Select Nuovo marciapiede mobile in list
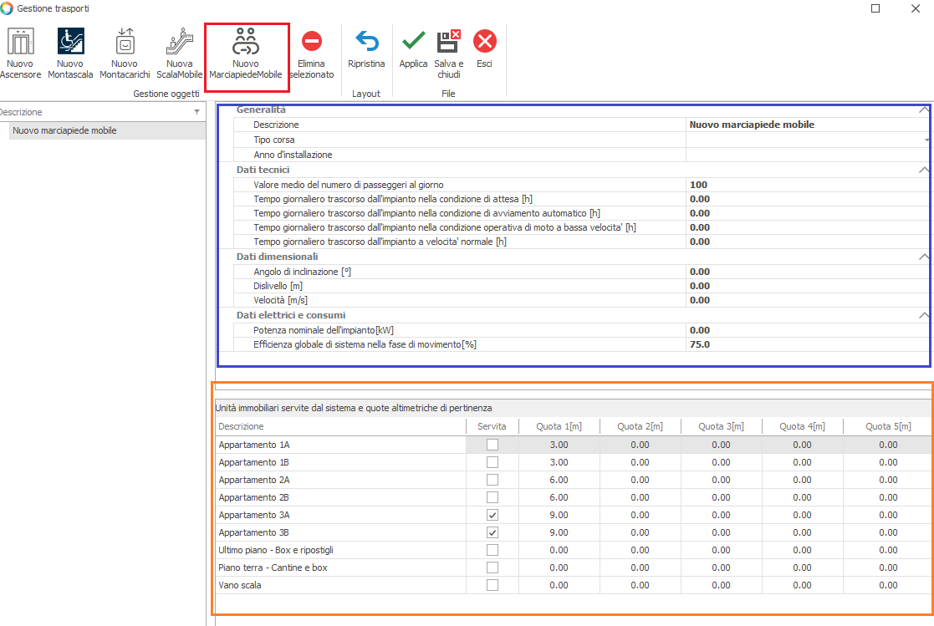 [65, 130]
